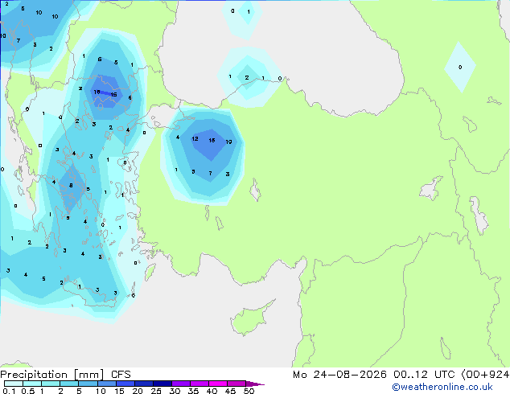Viewport: 510px width, 394px height.
Task: Click the '45' legend scale label
Action: pos(230,391)
